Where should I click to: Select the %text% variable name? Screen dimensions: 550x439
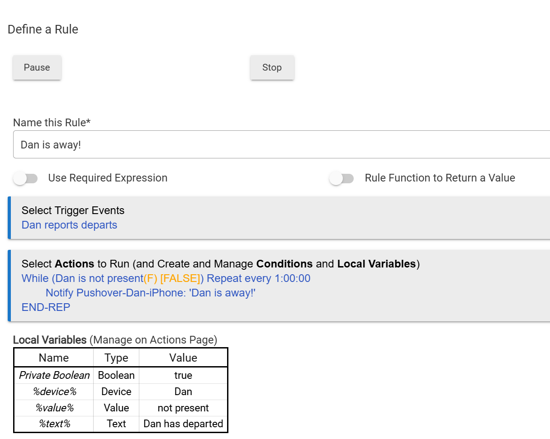[54, 424]
